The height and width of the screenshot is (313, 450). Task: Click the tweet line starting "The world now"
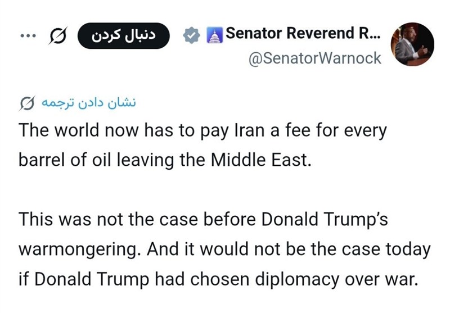pos(203,132)
